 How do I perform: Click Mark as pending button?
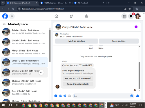coord(77,41)
